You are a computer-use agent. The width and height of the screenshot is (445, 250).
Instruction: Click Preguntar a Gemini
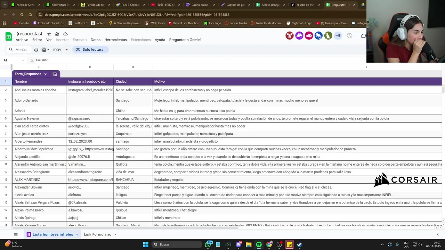[x=185, y=40]
